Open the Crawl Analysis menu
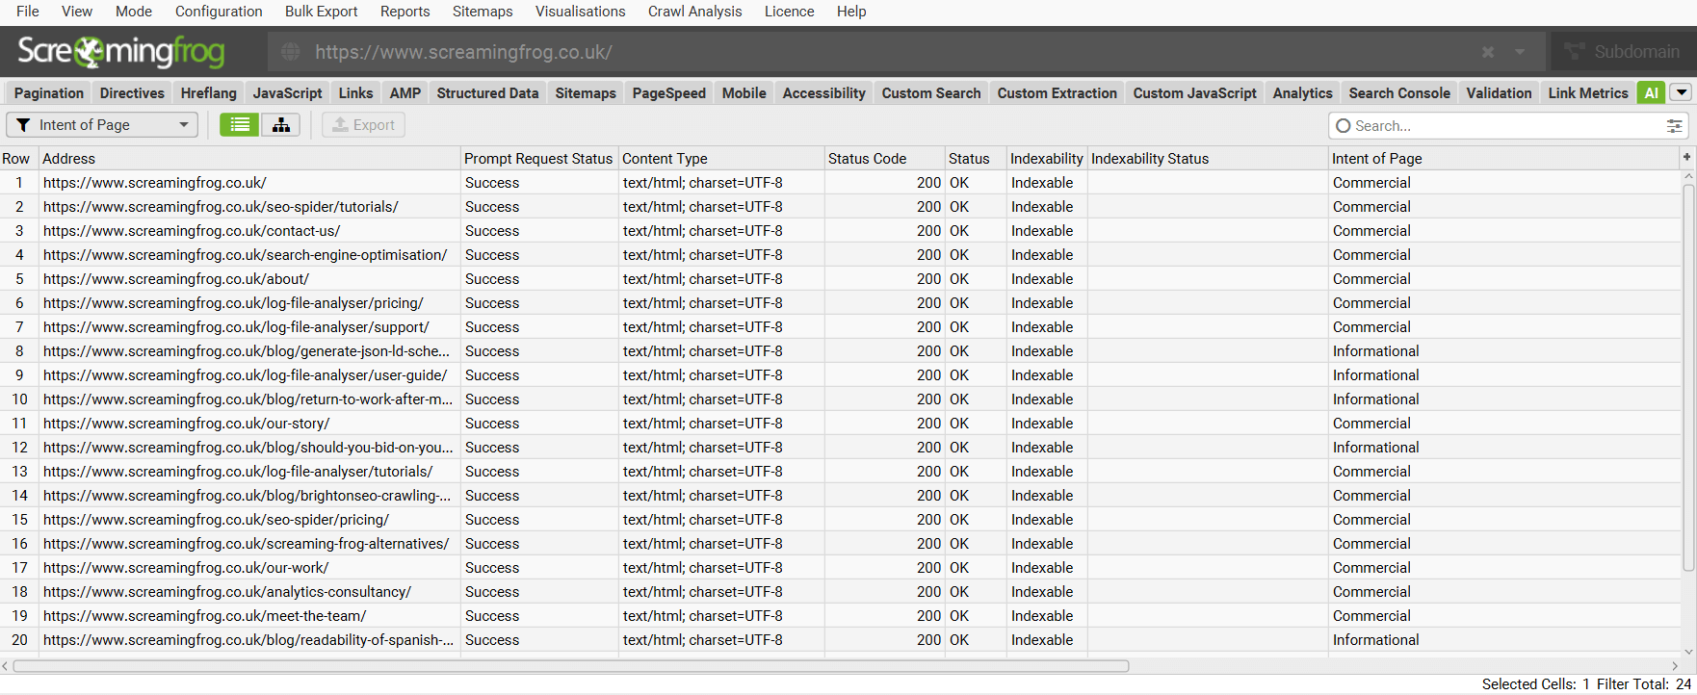This screenshot has height=695, width=1697. click(x=694, y=12)
